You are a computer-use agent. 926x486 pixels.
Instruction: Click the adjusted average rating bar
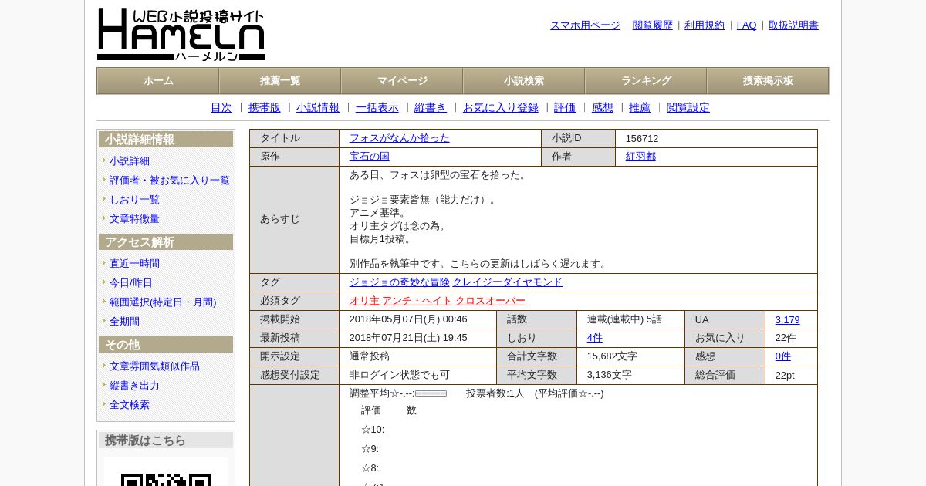431,393
